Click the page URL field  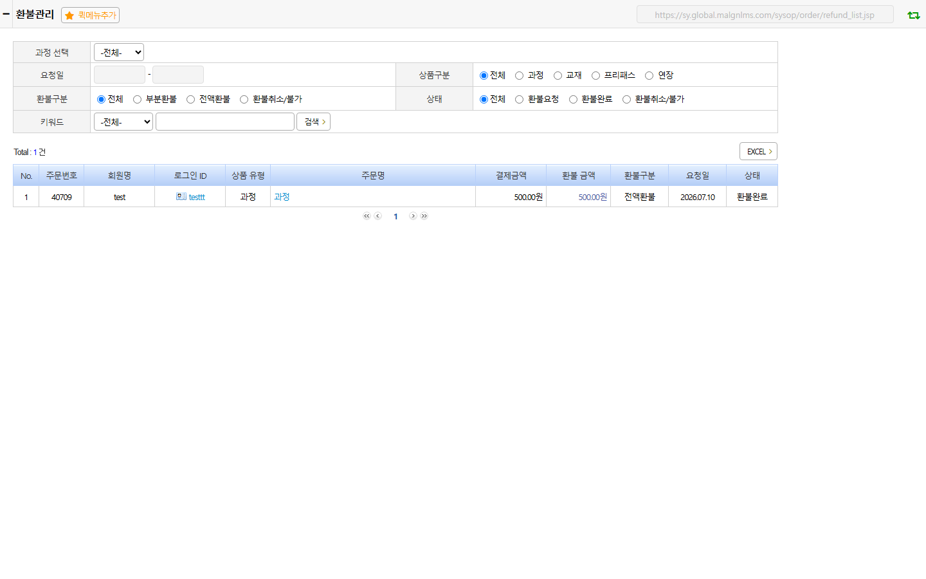765,14
